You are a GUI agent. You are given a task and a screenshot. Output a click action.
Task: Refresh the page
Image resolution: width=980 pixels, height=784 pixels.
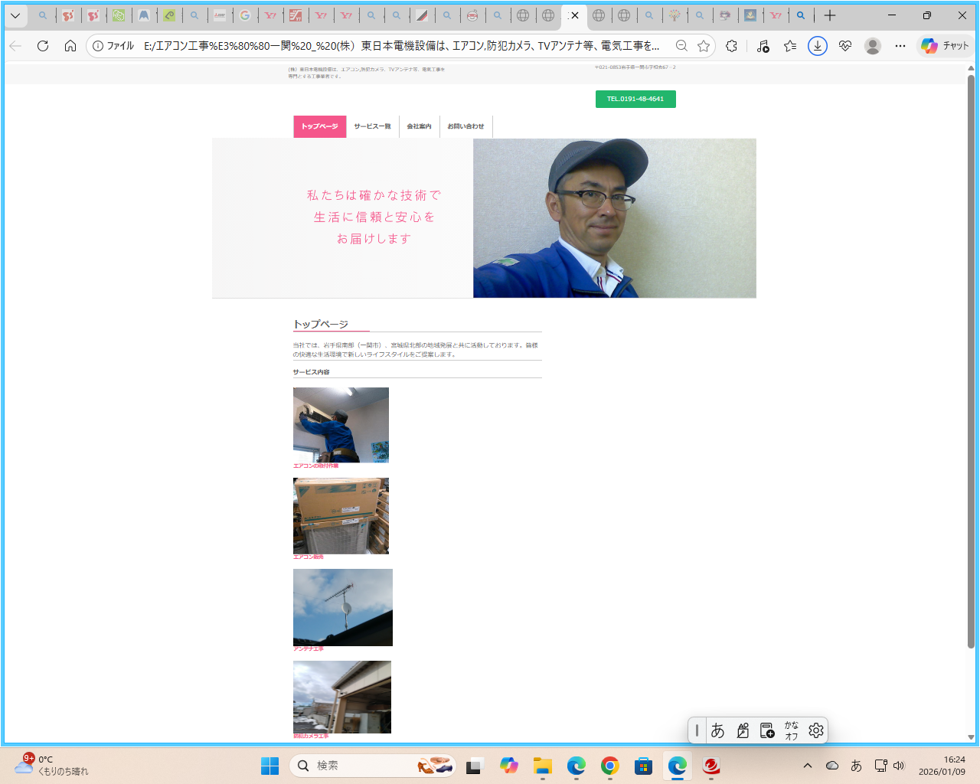[x=43, y=46]
